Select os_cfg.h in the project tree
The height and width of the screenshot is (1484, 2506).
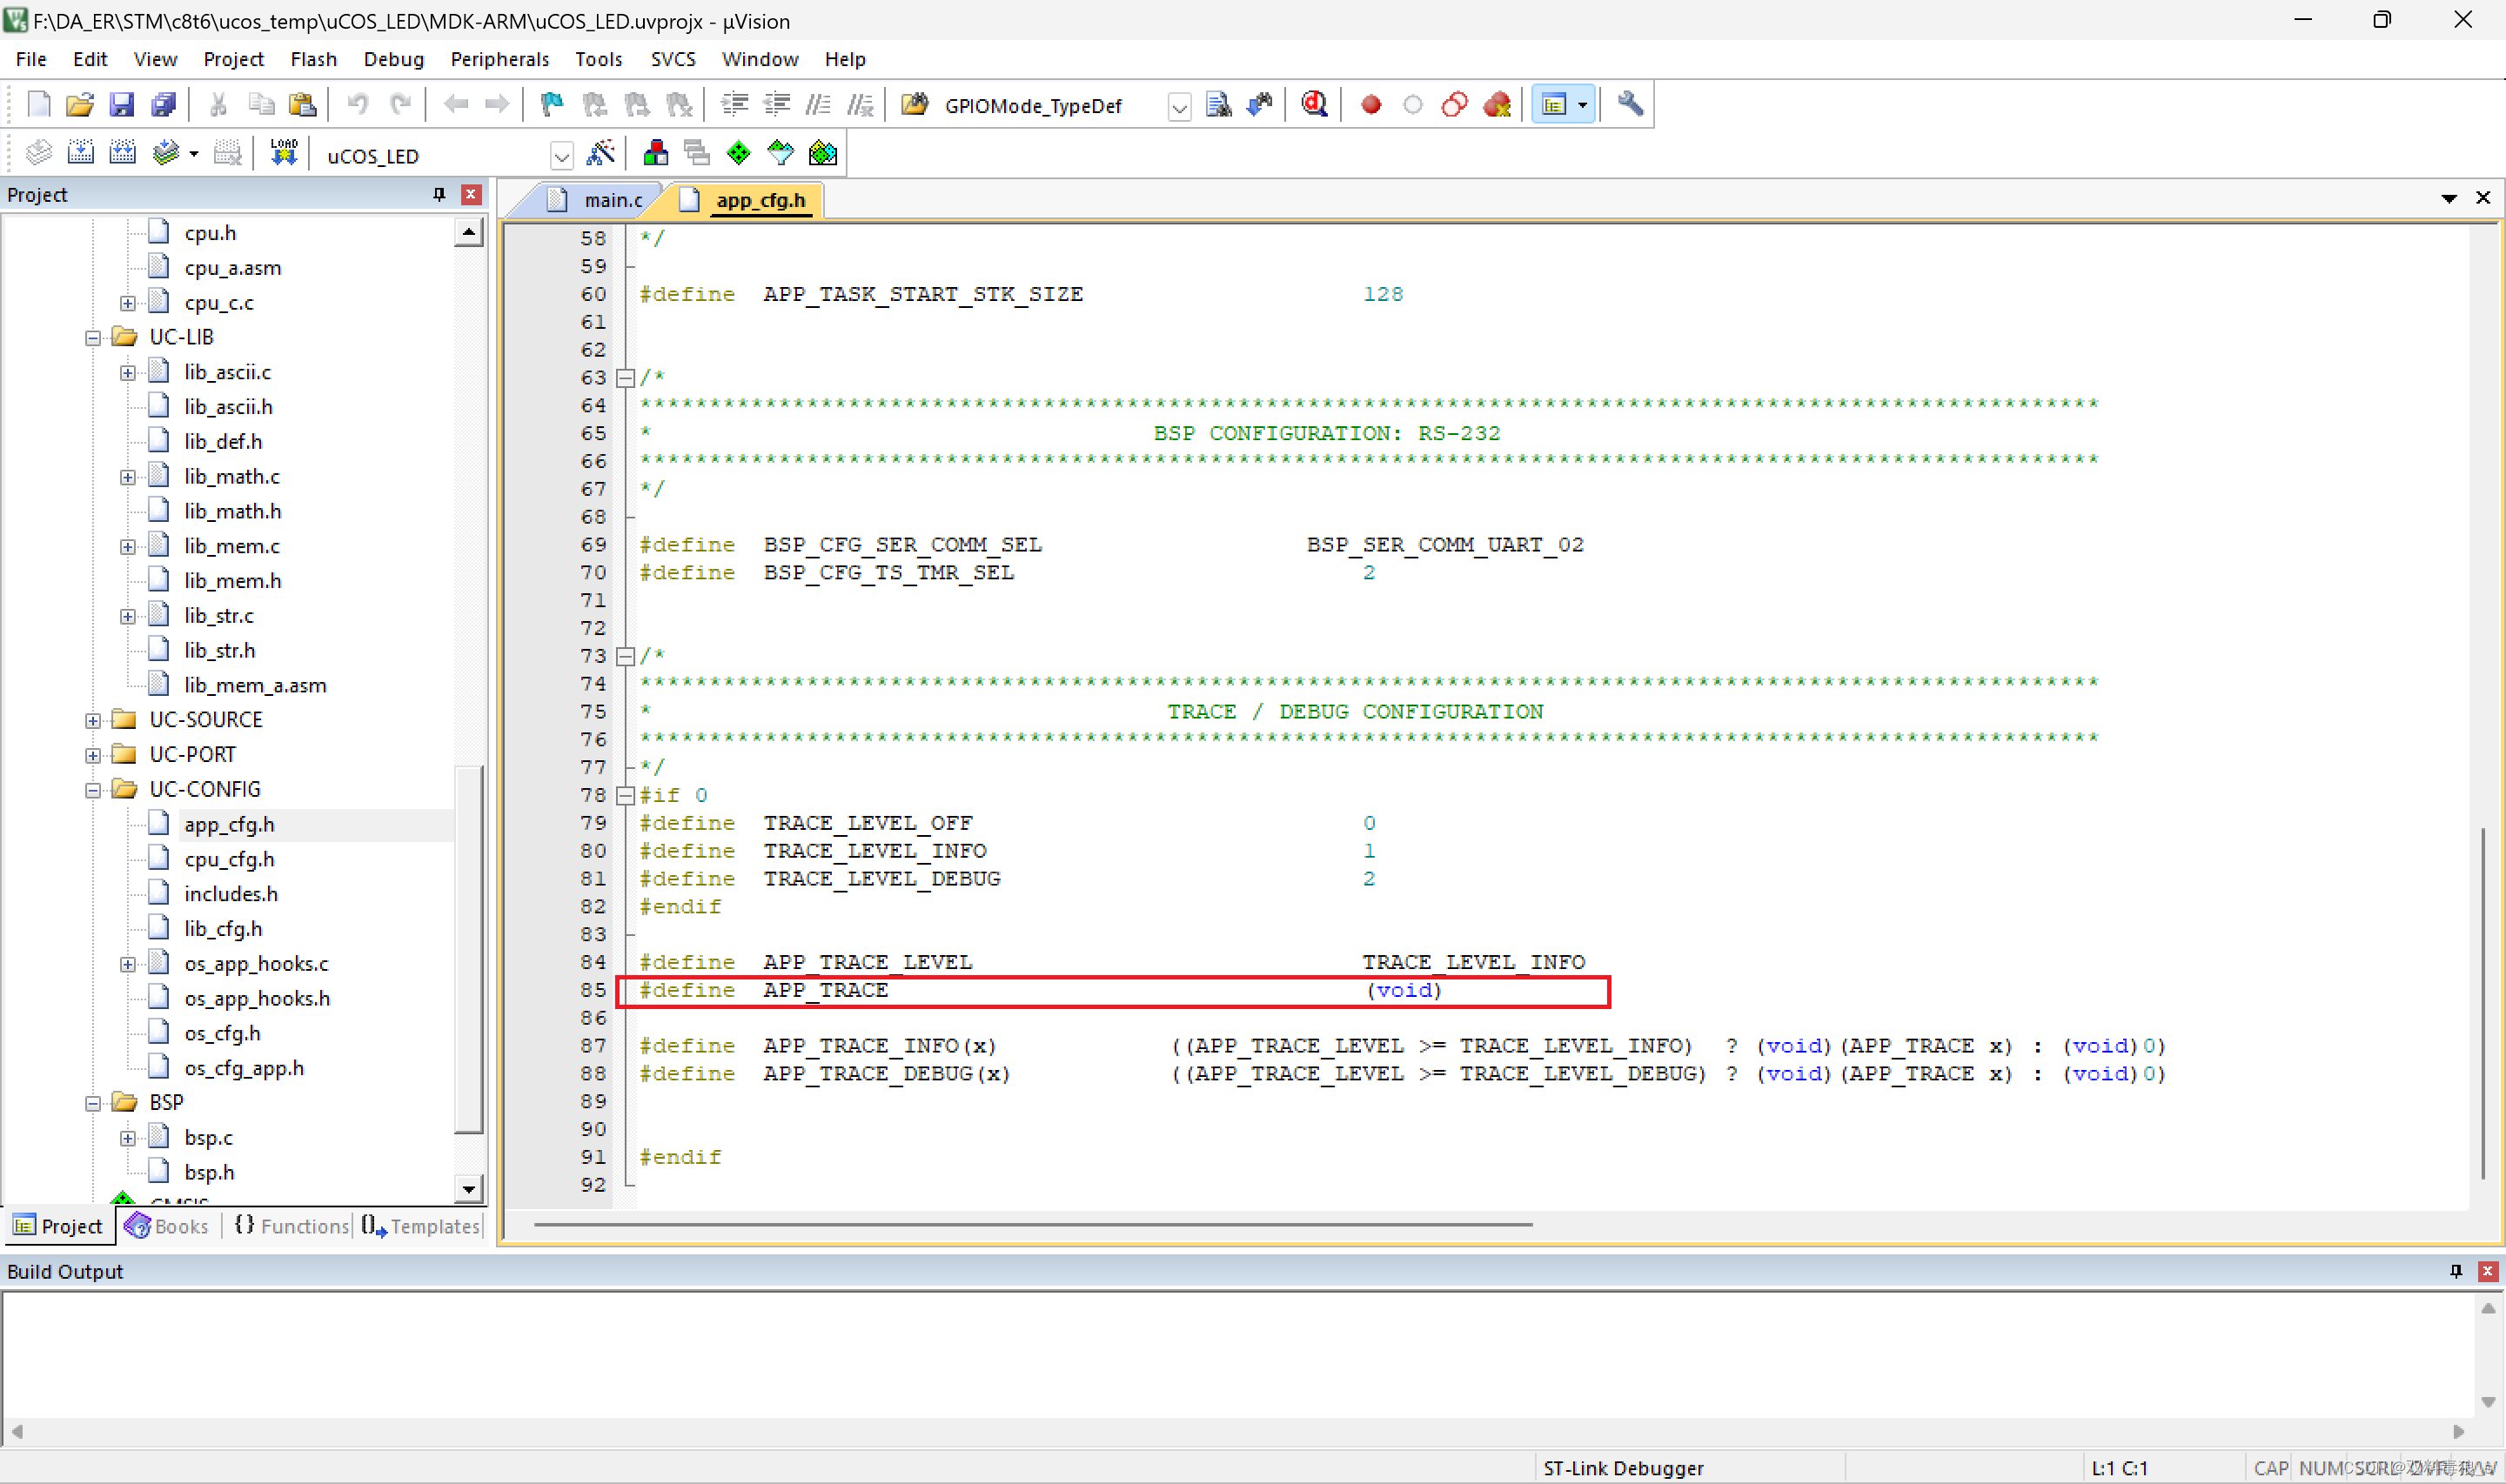(x=222, y=1033)
